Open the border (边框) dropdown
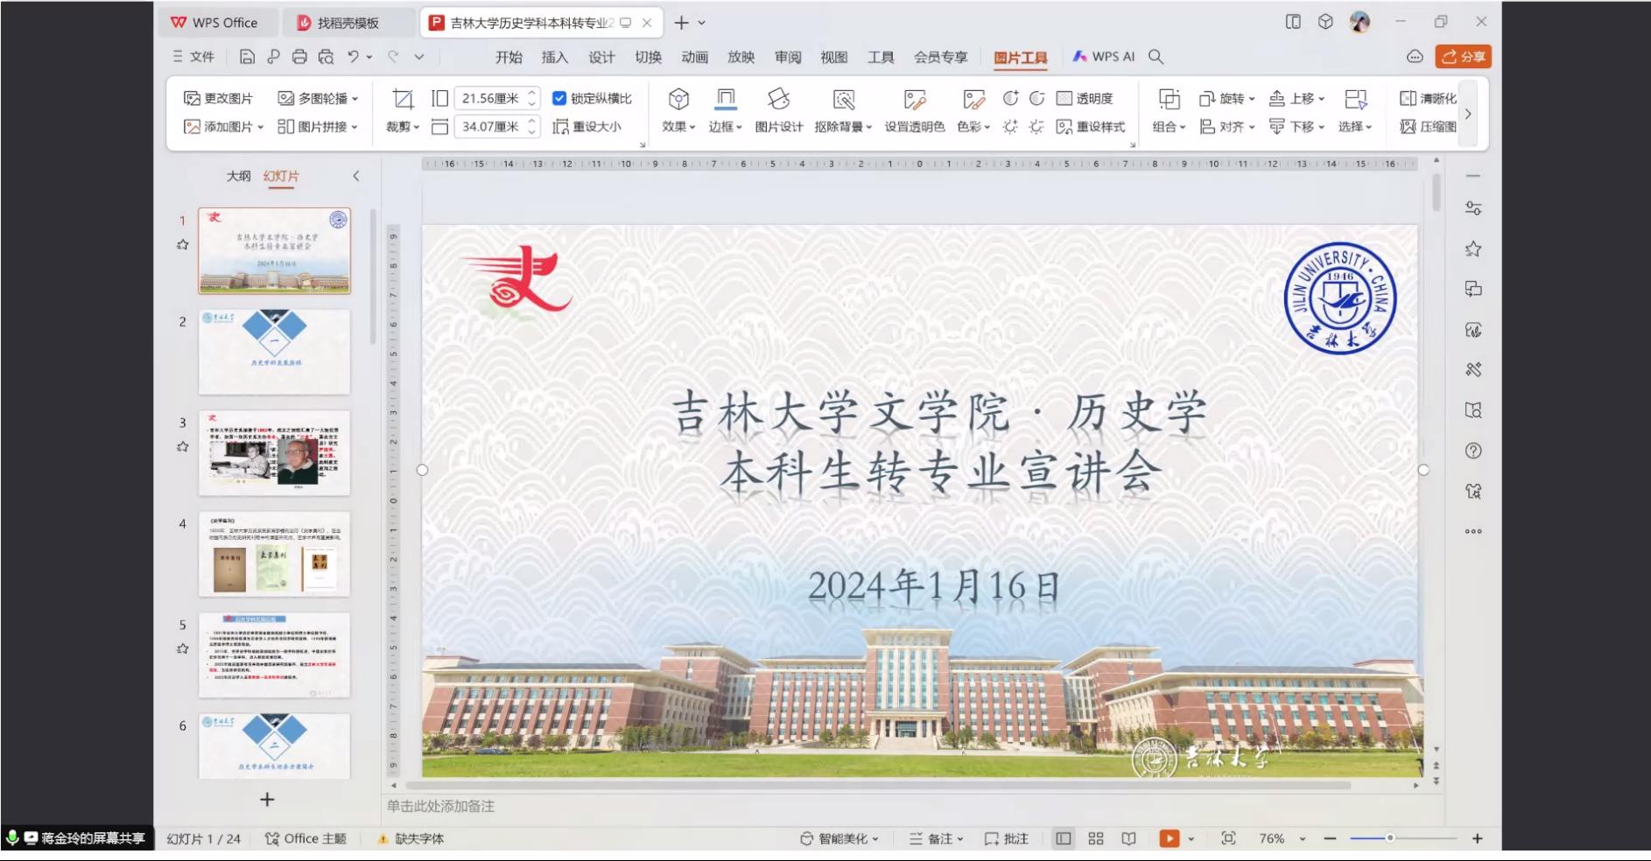The image size is (1651, 861). pyautogui.click(x=725, y=127)
